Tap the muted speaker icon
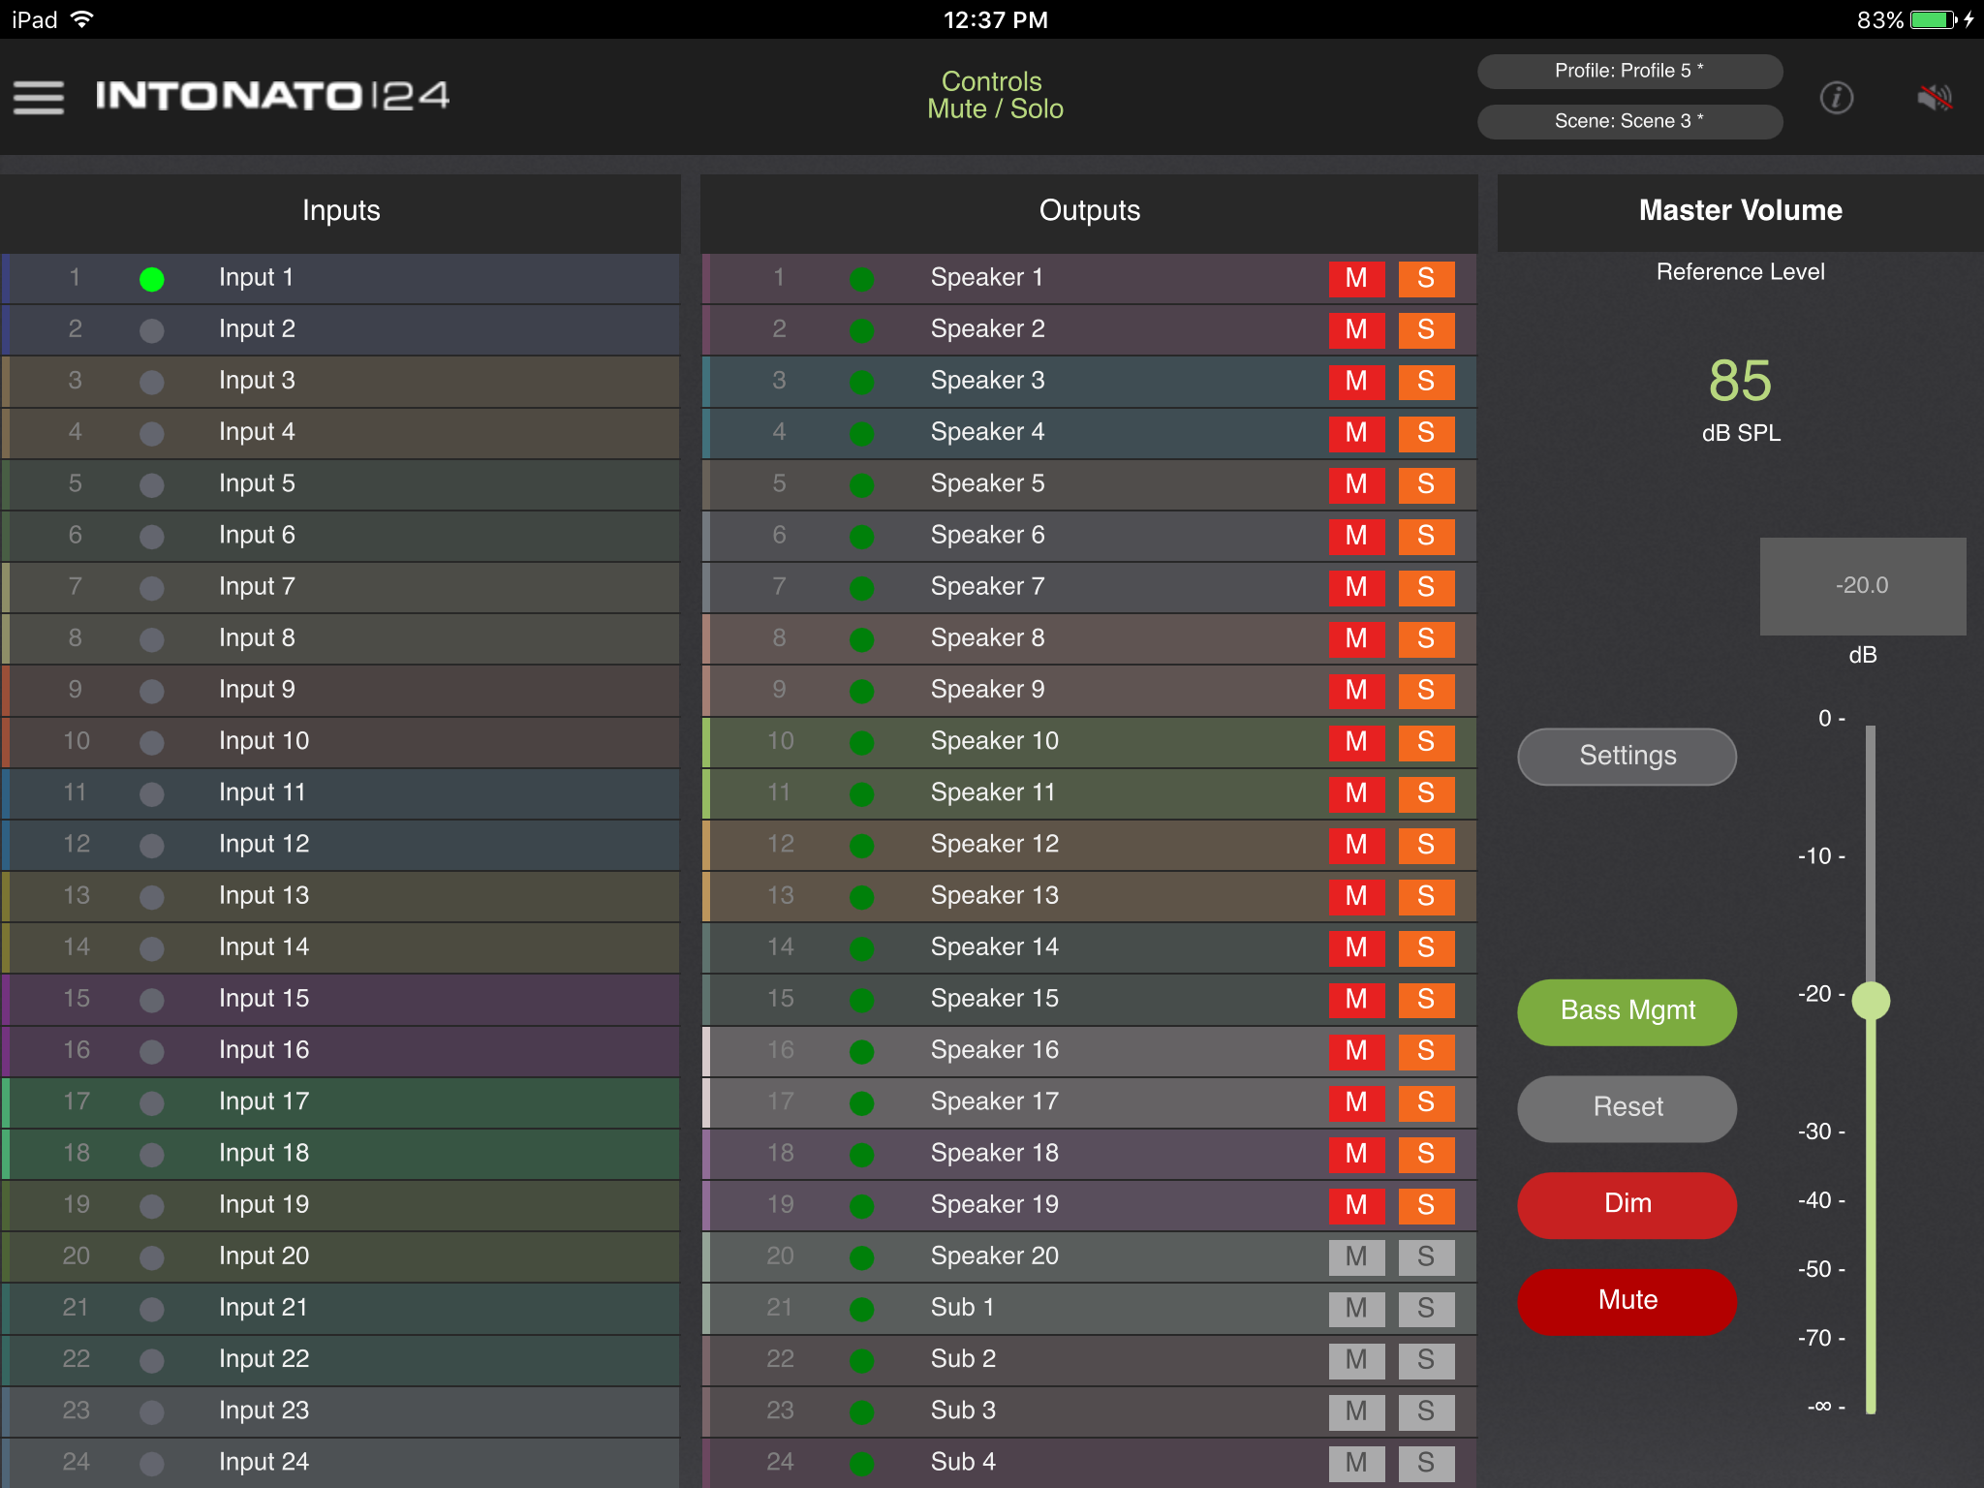 coord(1934,97)
